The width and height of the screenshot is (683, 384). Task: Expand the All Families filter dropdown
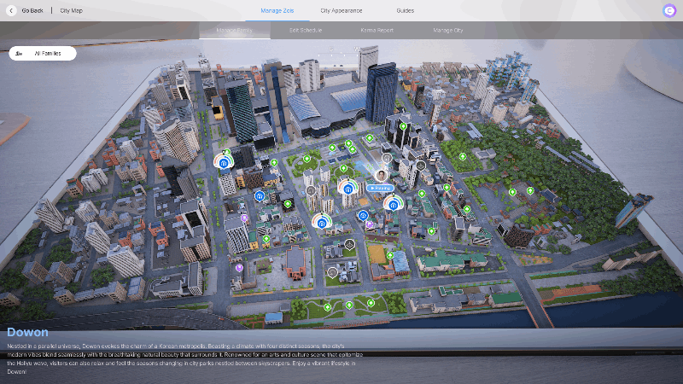43,53
